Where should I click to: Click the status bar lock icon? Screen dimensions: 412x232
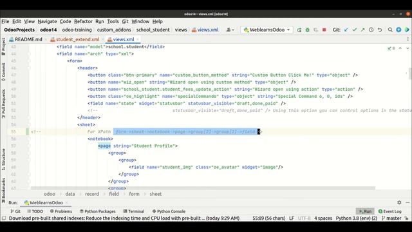[x=407, y=218]
